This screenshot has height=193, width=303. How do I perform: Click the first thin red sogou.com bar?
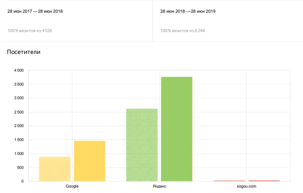(x=229, y=181)
